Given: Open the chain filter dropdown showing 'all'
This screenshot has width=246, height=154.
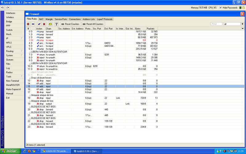Looking at the screenshot, I should 232,24.
